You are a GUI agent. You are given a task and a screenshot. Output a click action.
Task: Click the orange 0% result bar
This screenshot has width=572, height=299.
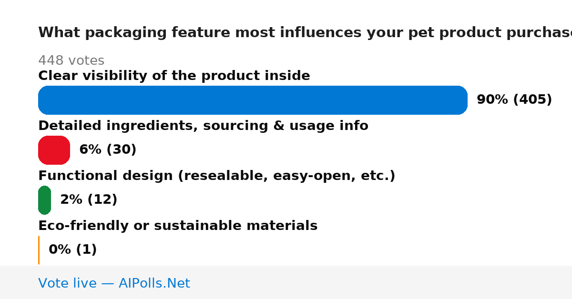pyautogui.click(x=39, y=250)
